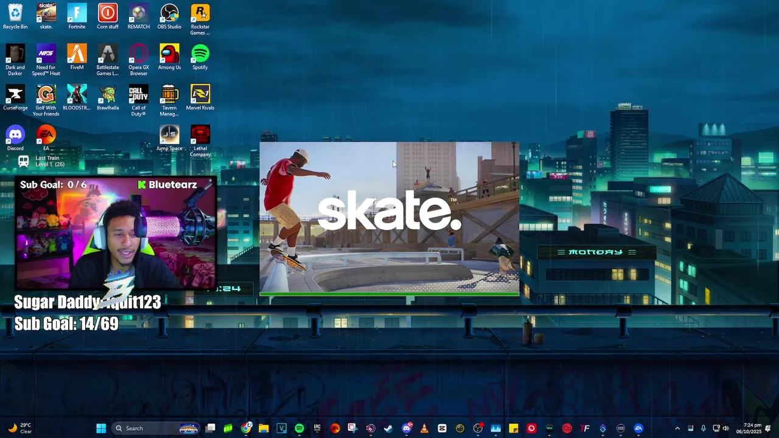
Task: Open the BLOODSTRIKE desktop shortcut
Action: pos(77,97)
